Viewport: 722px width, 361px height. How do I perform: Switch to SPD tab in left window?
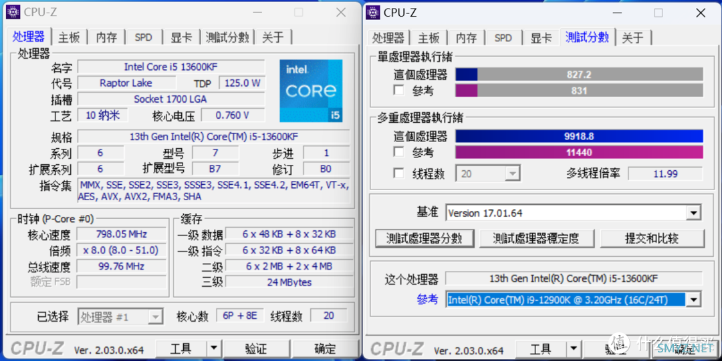coord(143,37)
